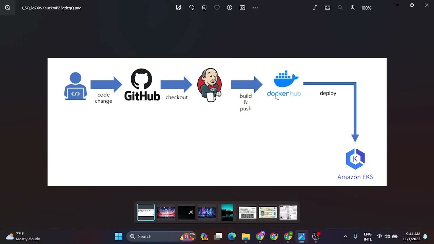Start slideshow with the play icon

pos(242,8)
